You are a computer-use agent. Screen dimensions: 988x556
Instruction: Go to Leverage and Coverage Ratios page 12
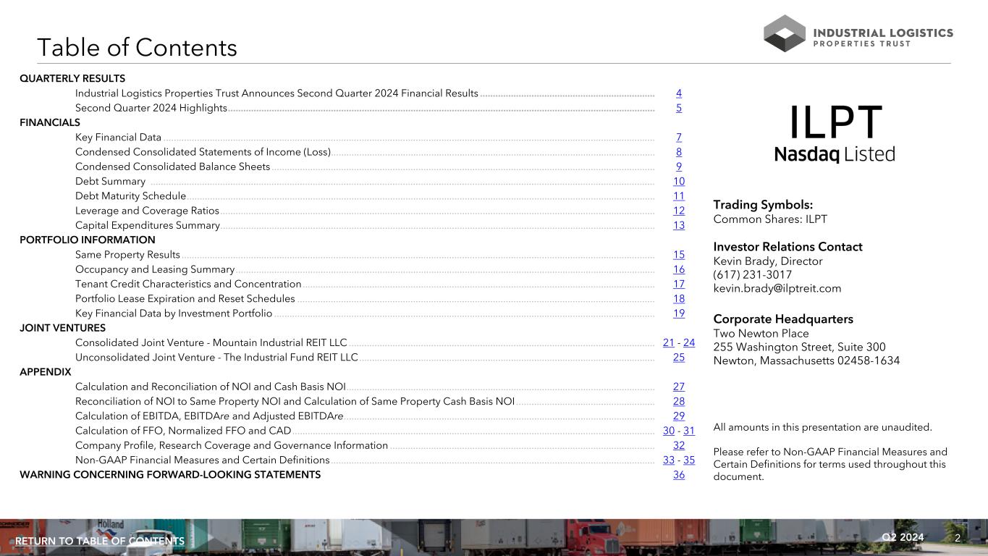pyautogui.click(x=678, y=211)
